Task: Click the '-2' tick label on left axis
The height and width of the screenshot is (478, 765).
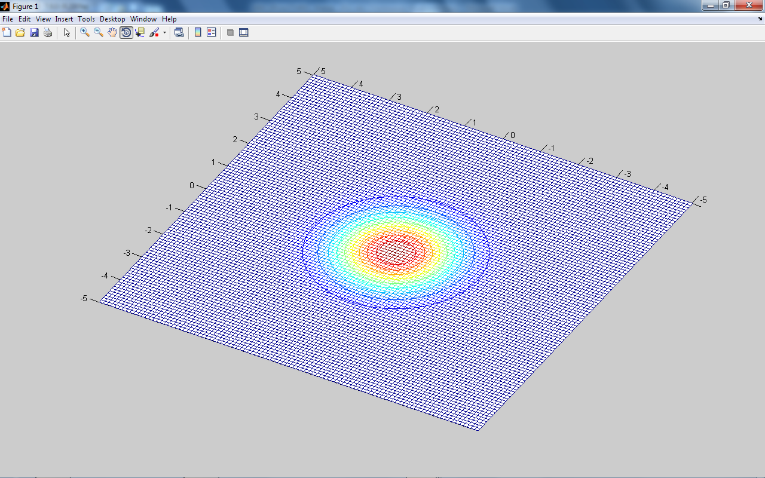Action: point(148,230)
